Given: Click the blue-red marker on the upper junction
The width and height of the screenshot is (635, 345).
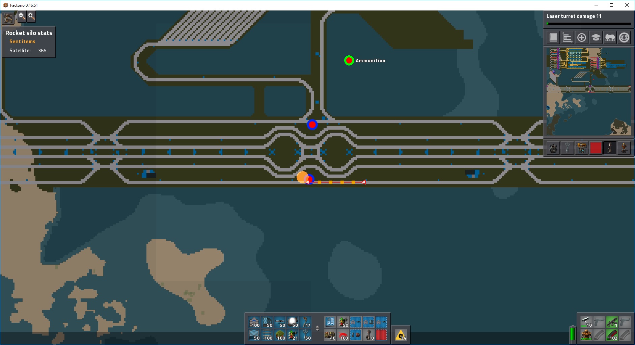Looking at the screenshot, I should (312, 125).
